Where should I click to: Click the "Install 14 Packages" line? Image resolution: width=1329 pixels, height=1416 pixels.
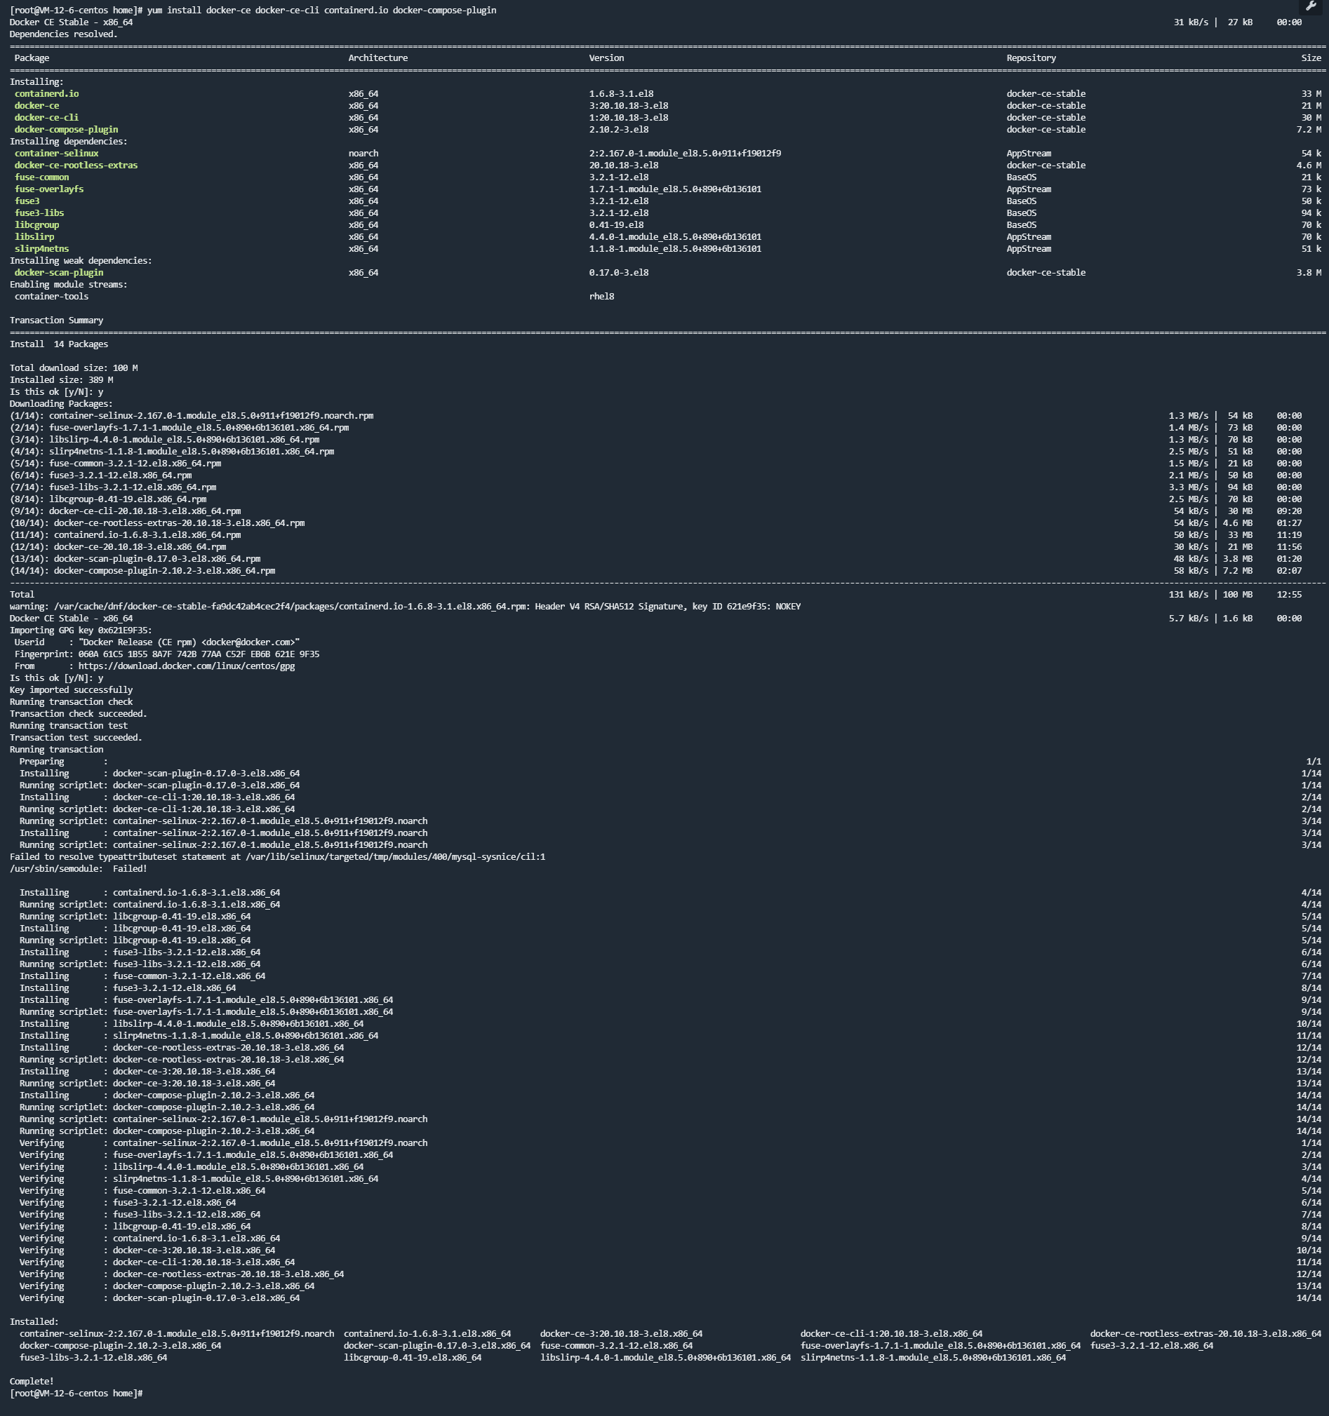pyautogui.click(x=59, y=345)
